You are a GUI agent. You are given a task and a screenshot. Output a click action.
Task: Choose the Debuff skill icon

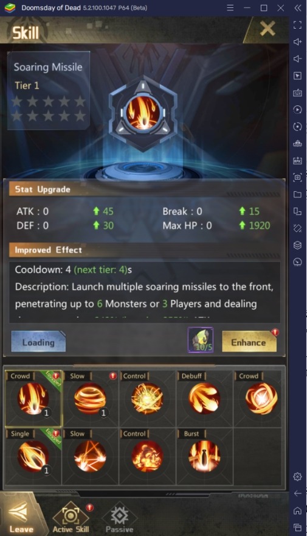point(204,398)
